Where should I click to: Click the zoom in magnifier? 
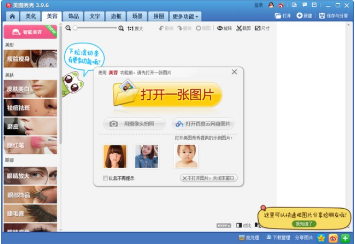tap(121, 28)
